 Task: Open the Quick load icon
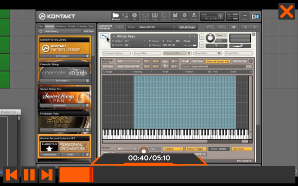coord(164,17)
